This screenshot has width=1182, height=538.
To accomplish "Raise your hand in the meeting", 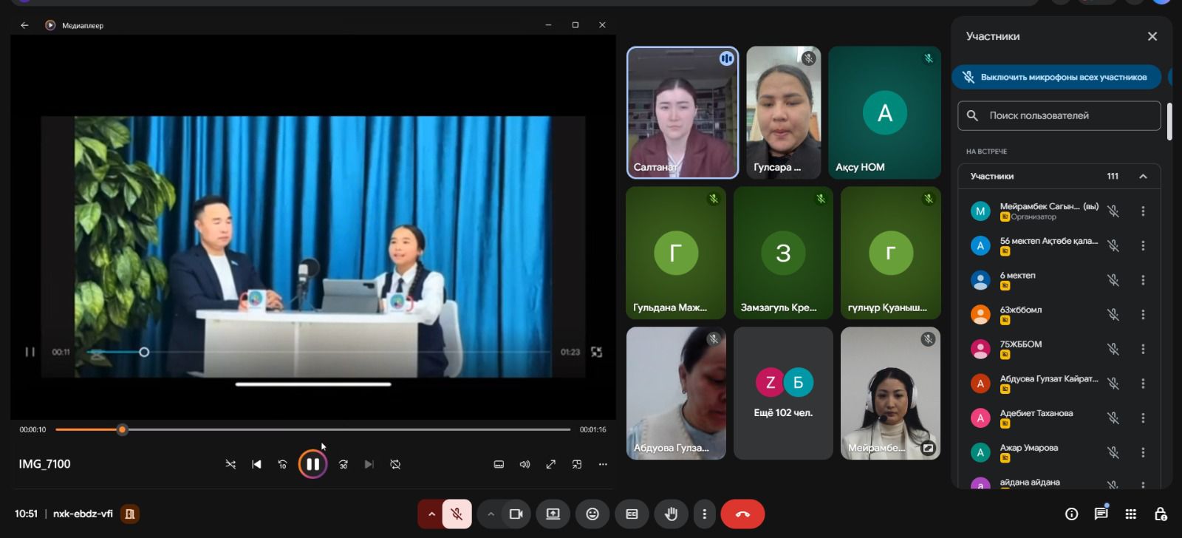I will coord(671,514).
